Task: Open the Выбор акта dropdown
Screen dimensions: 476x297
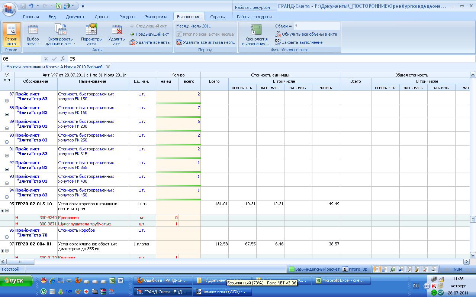Action: click(33, 41)
